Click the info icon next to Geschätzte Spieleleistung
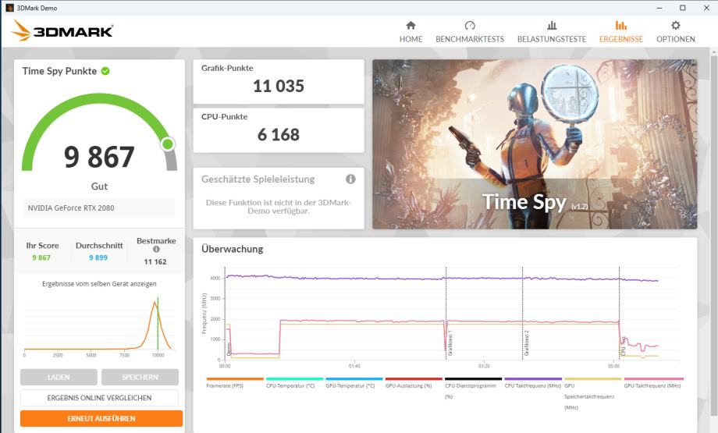The height and width of the screenshot is (433, 718). point(350,179)
